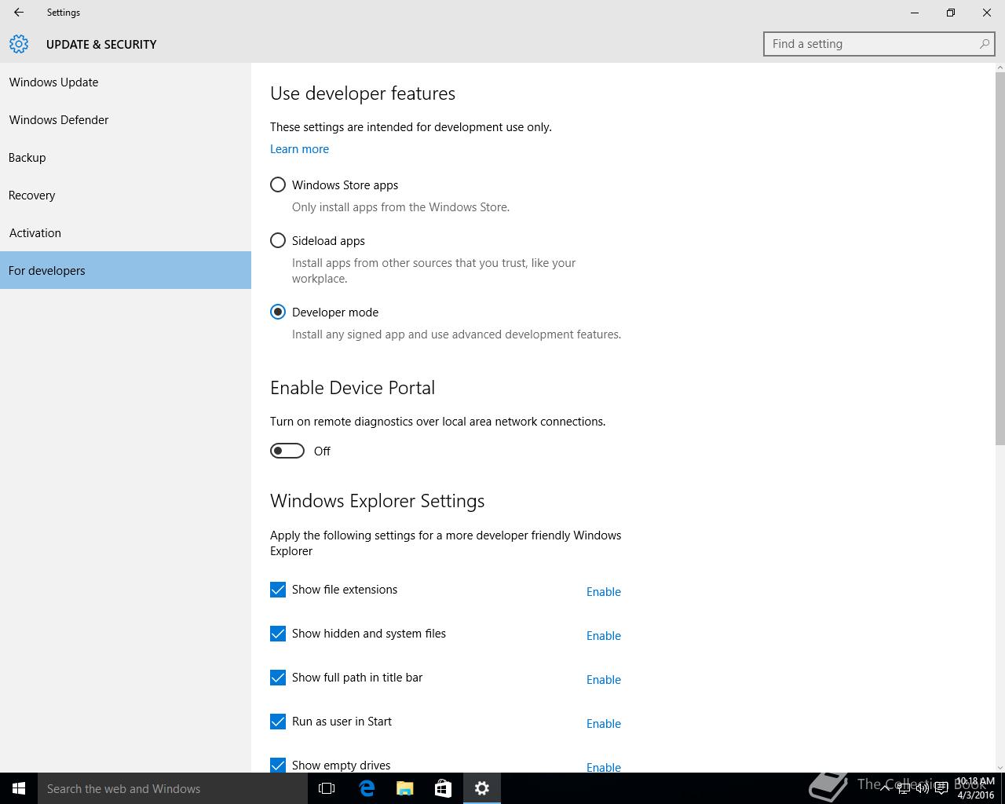Viewport: 1005px width, 804px height.
Task: Launch Microsoft Edge from the taskbar
Action: pyautogui.click(x=366, y=788)
